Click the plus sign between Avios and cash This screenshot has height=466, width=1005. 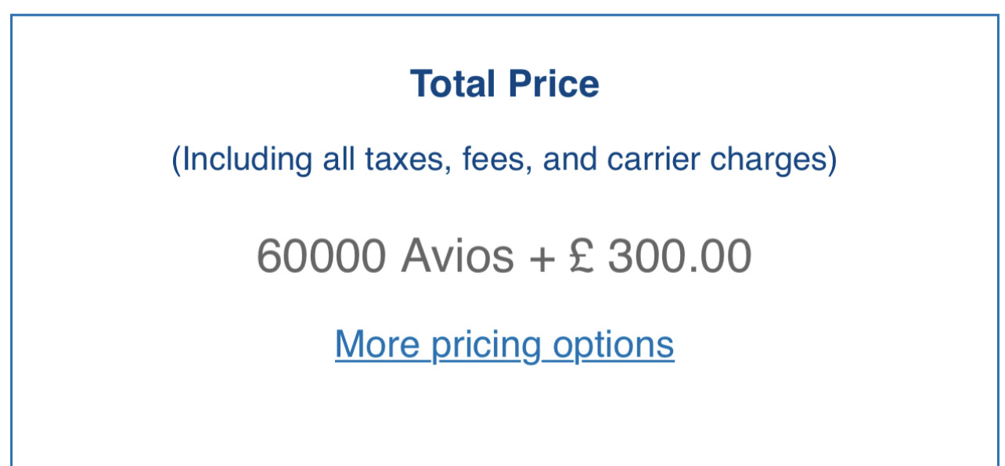pyautogui.click(x=541, y=257)
